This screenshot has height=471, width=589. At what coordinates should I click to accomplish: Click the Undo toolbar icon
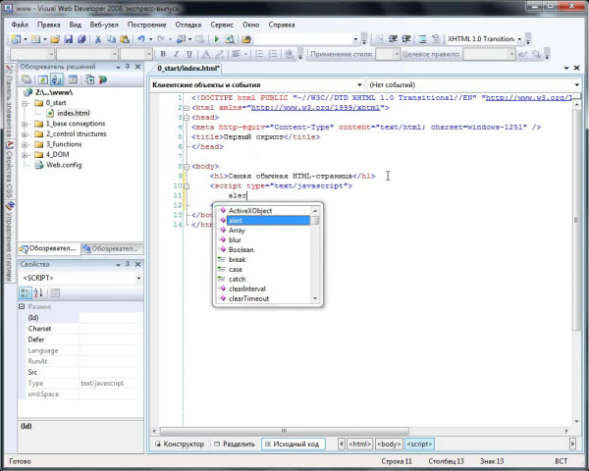click(141, 39)
